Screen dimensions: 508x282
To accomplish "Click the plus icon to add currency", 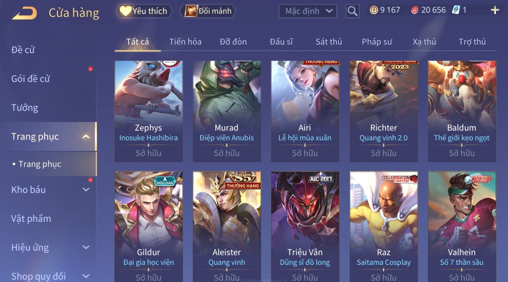I will pos(495,10).
